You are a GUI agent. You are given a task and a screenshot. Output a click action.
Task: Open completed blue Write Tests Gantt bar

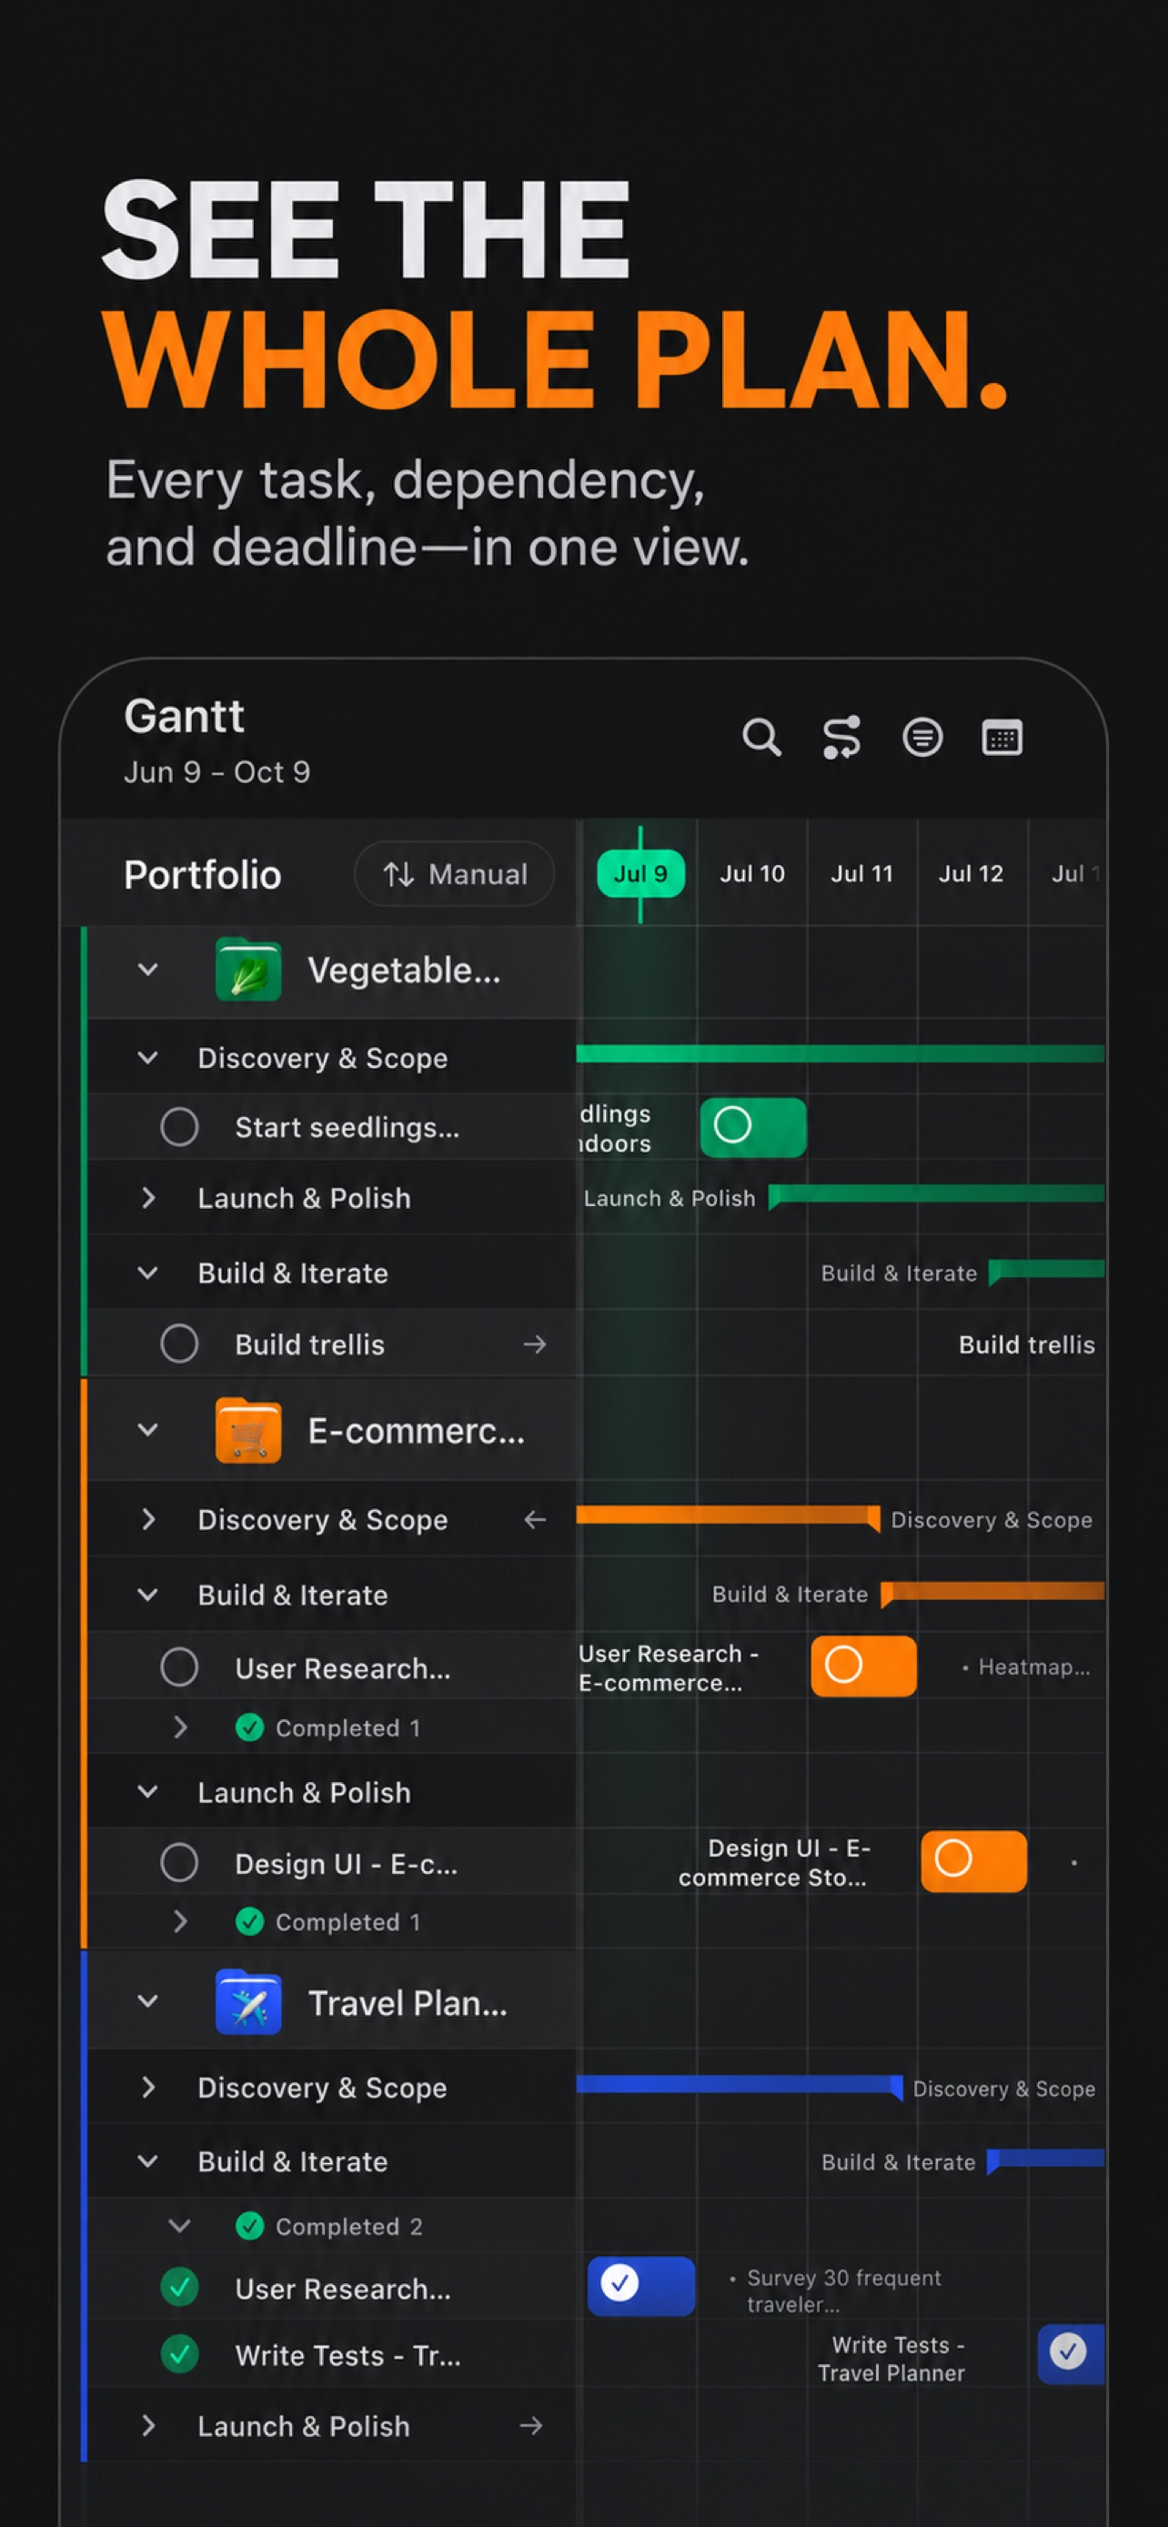point(1071,2353)
